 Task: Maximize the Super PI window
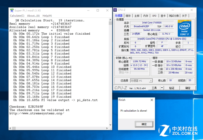(x=98, y=10)
